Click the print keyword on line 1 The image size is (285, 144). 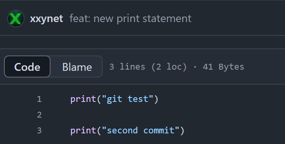pos(83,99)
